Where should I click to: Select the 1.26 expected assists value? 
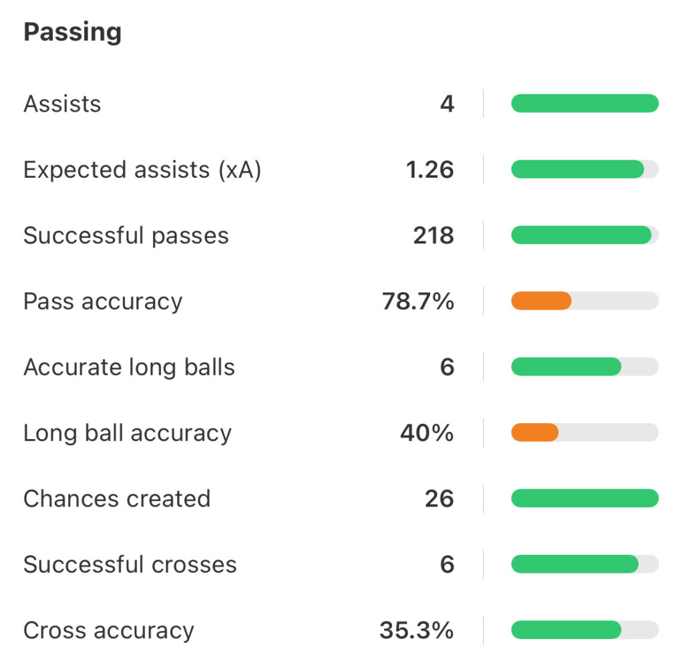[430, 170]
